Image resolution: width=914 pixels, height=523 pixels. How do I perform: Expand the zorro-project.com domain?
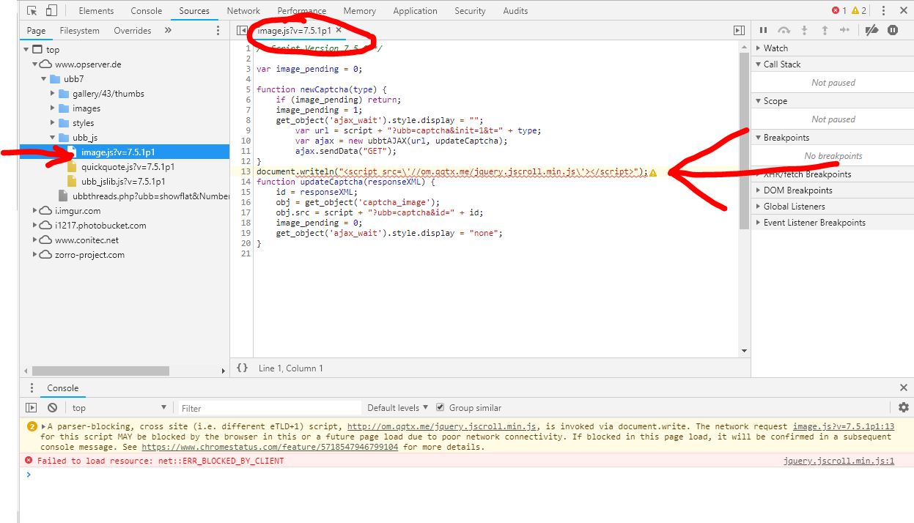click(35, 254)
